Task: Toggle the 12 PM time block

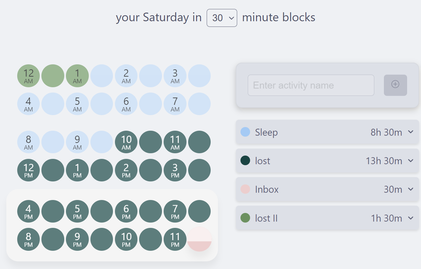Action: [28, 170]
